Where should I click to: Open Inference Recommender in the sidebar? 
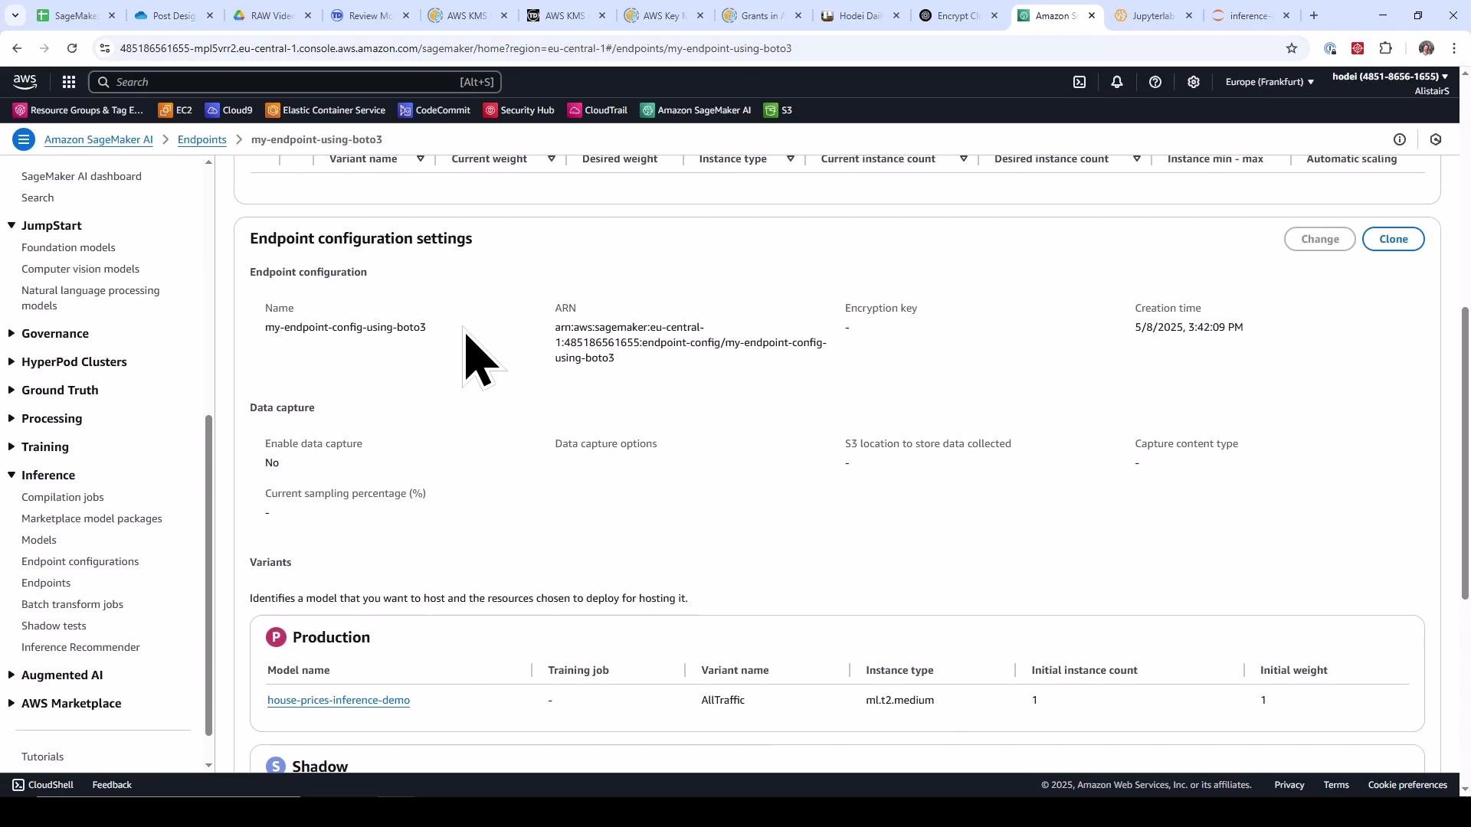[x=80, y=647]
